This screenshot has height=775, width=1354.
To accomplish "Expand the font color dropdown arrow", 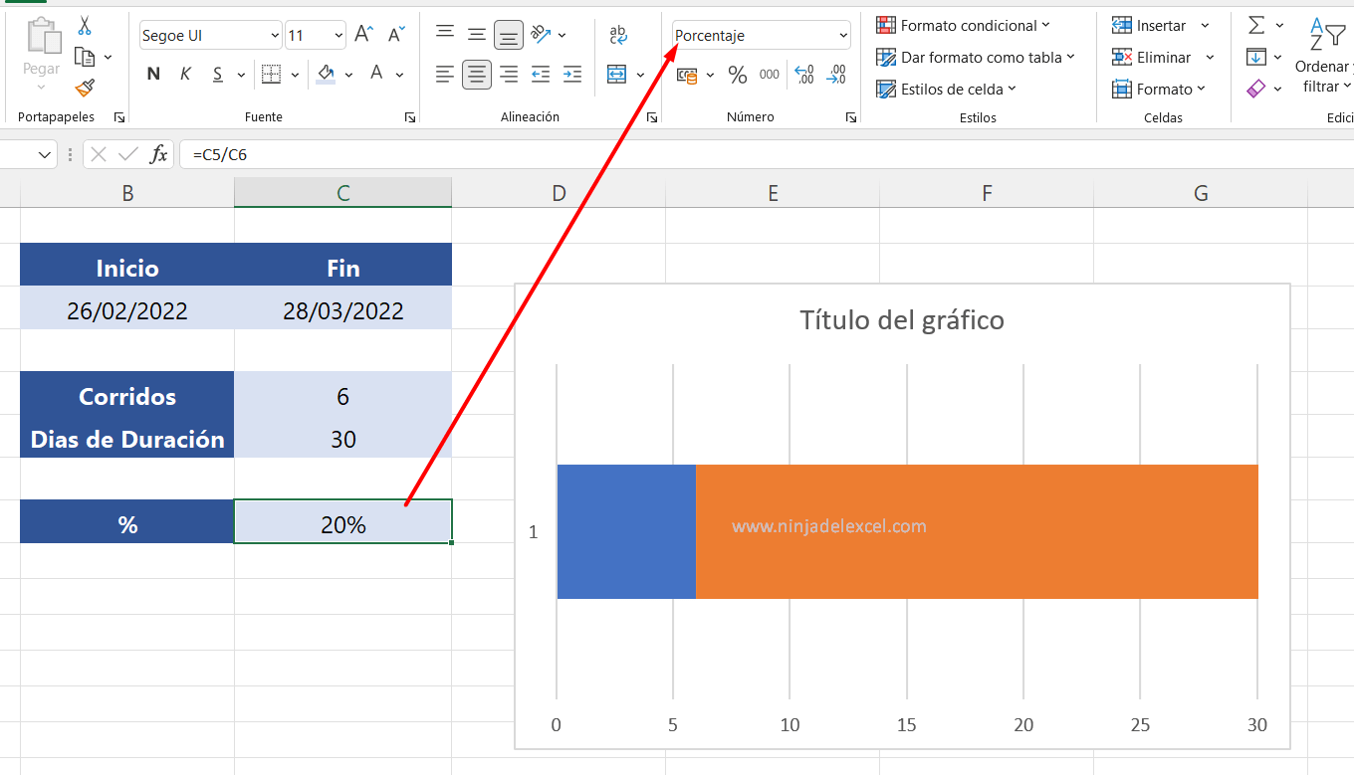I will 400,75.
